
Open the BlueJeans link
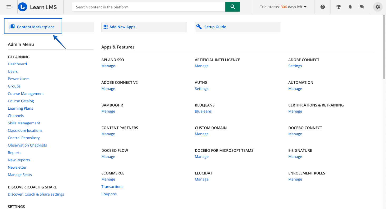203,111
